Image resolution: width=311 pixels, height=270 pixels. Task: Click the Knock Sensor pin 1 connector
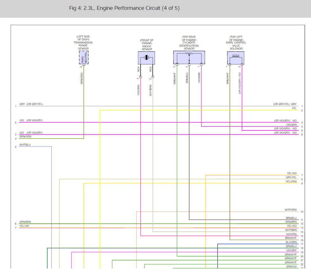[140, 77]
